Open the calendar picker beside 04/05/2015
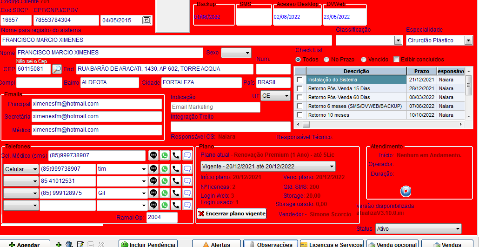 [x=146, y=20]
